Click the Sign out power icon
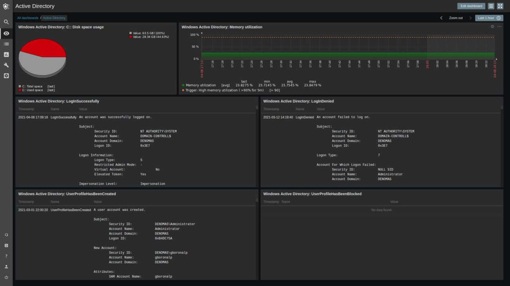This screenshot has height=286, width=510. tap(6, 277)
